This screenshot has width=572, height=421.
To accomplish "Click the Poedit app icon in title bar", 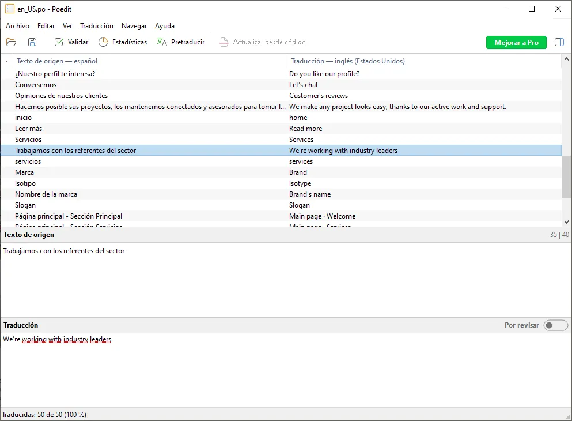I will (10, 9).
